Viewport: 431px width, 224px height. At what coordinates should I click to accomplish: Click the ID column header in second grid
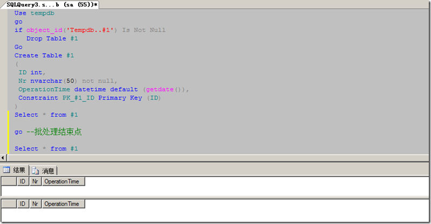click(x=23, y=204)
